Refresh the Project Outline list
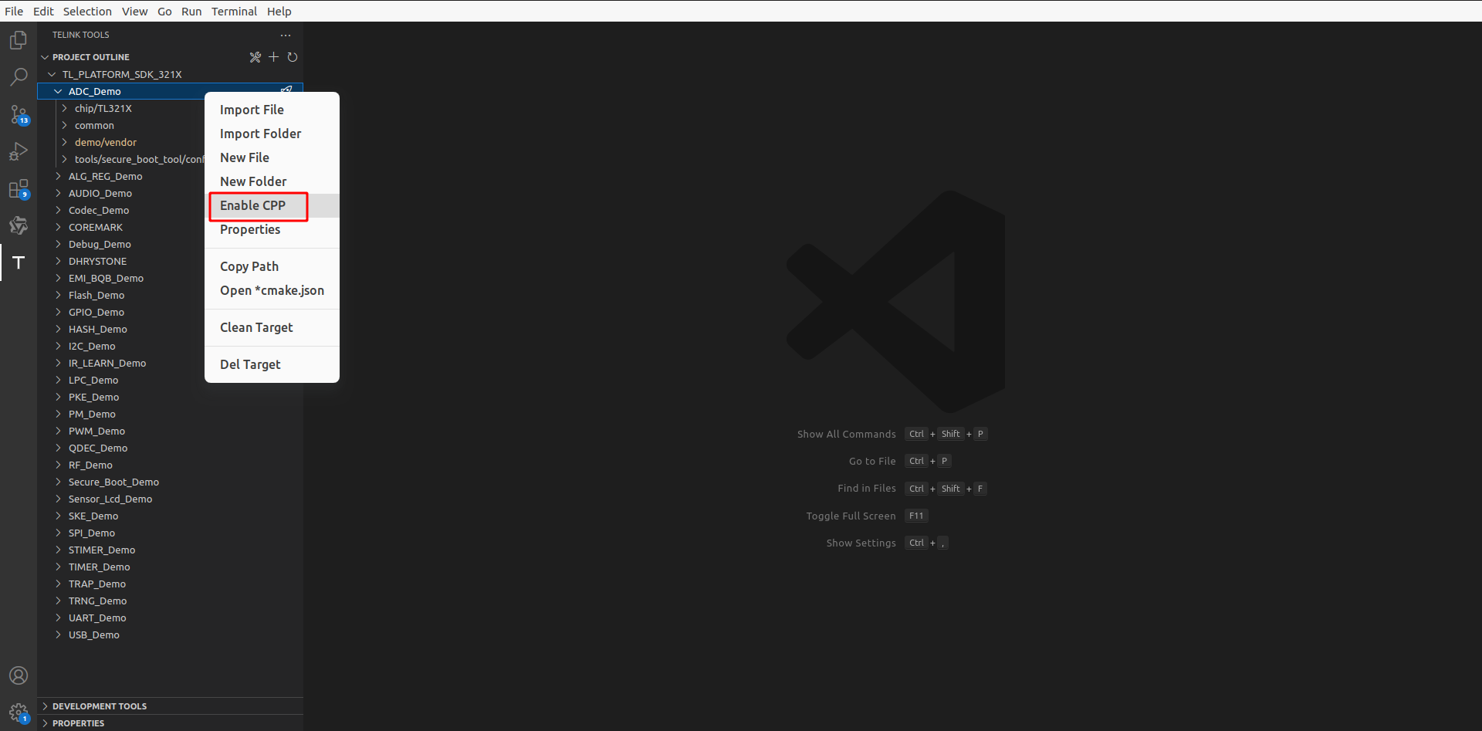The height and width of the screenshot is (731, 1482). click(293, 56)
